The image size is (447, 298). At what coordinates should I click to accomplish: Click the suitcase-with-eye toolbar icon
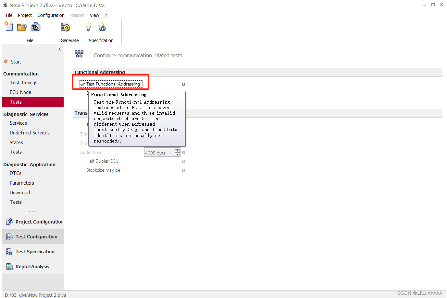coord(36,27)
